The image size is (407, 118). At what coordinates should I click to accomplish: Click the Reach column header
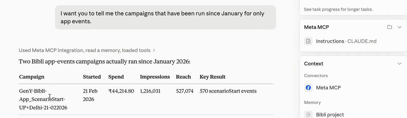coord(183,77)
